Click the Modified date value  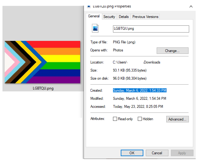(x=140, y=99)
